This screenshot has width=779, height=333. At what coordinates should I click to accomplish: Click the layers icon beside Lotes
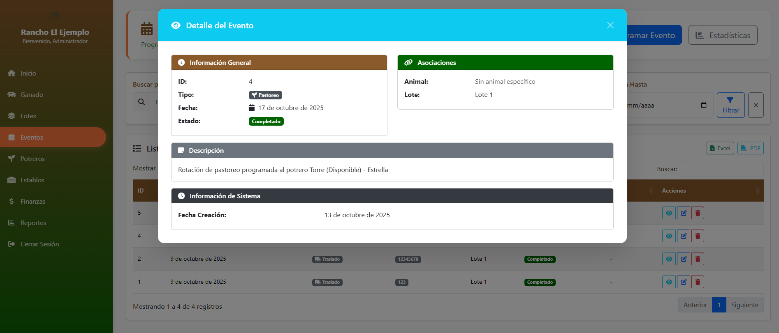click(12, 116)
